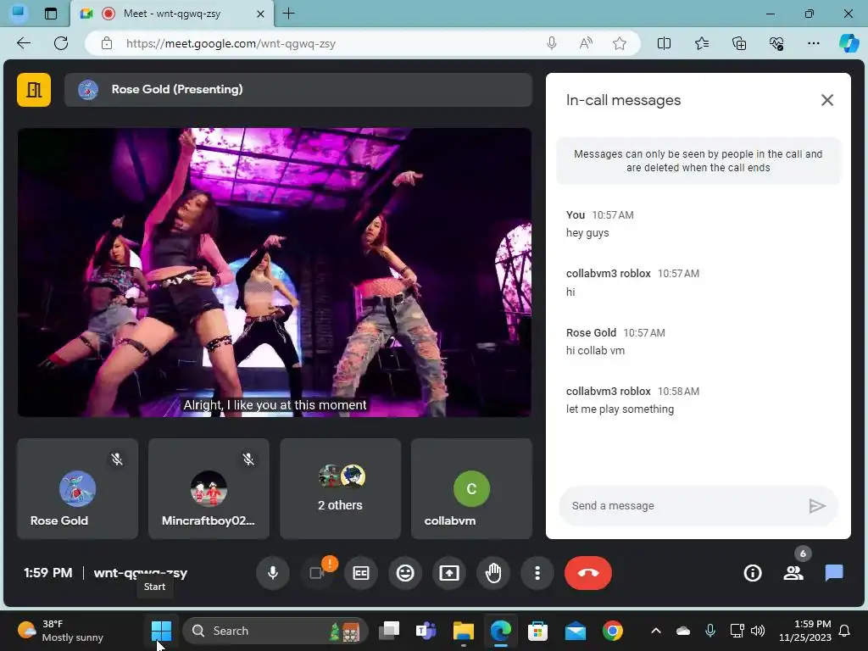
Task: Open the Read aloud icon
Action: 586,43
